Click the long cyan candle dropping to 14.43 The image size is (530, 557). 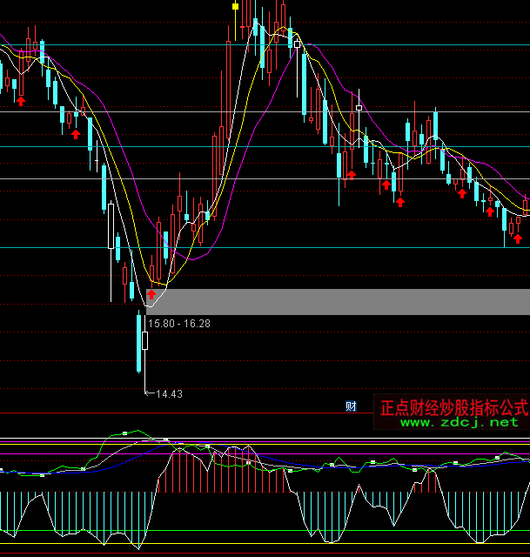tap(138, 344)
